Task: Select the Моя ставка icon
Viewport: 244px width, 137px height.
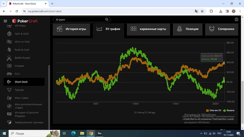Action: point(9,98)
